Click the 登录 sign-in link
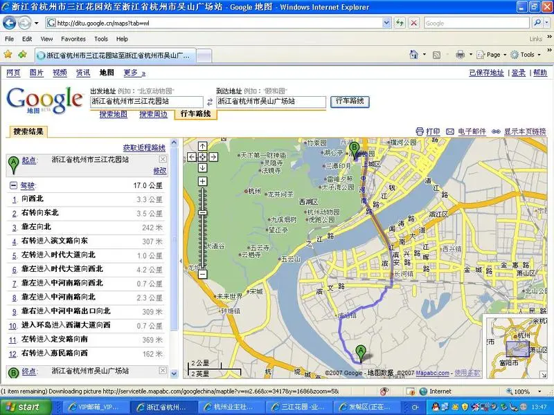Image resolution: width=554 pixels, height=415 pixels. (518, 73)
